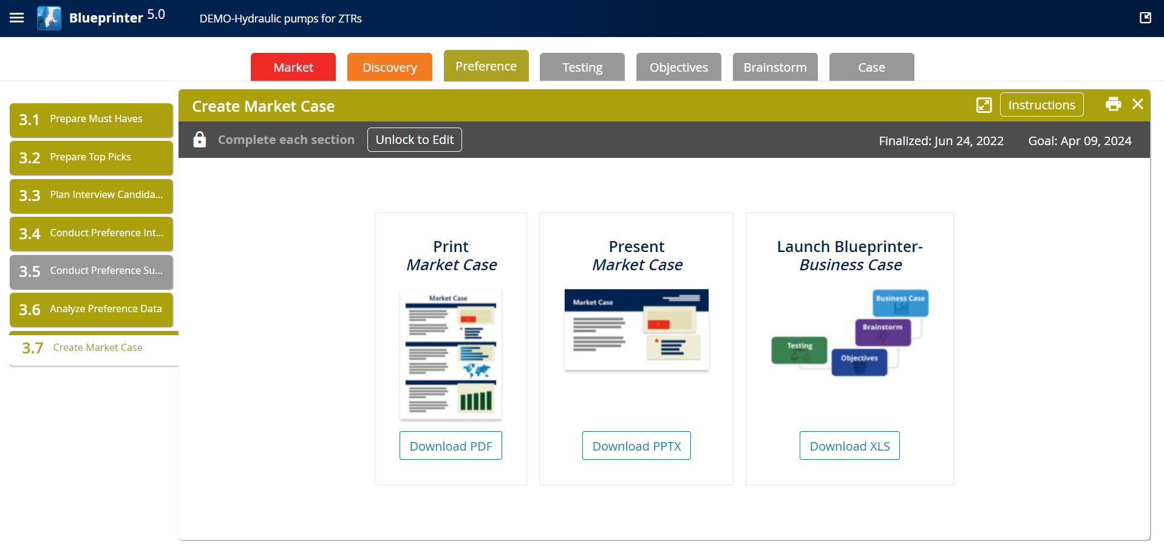Open the hamburger menu
Image resolution: width=1164 pixels, height=549 pixels.
tap(17, 18)
